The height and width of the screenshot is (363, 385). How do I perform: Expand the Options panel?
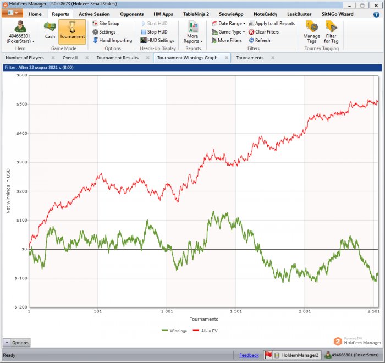click(16, 342)
